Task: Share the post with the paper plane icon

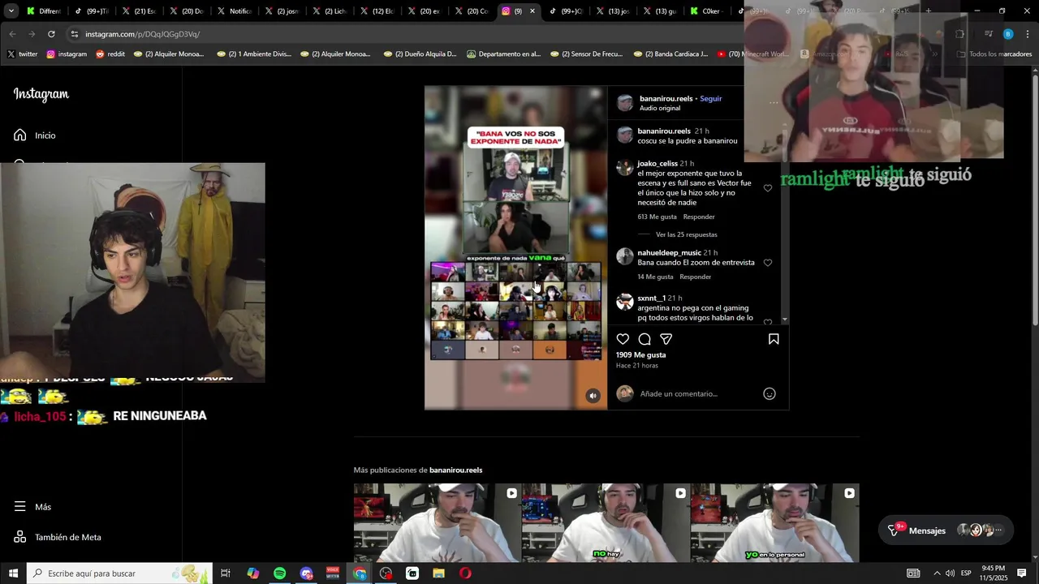Action: coord(666,339)
